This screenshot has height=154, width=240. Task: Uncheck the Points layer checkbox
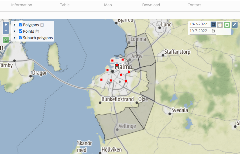21,31
